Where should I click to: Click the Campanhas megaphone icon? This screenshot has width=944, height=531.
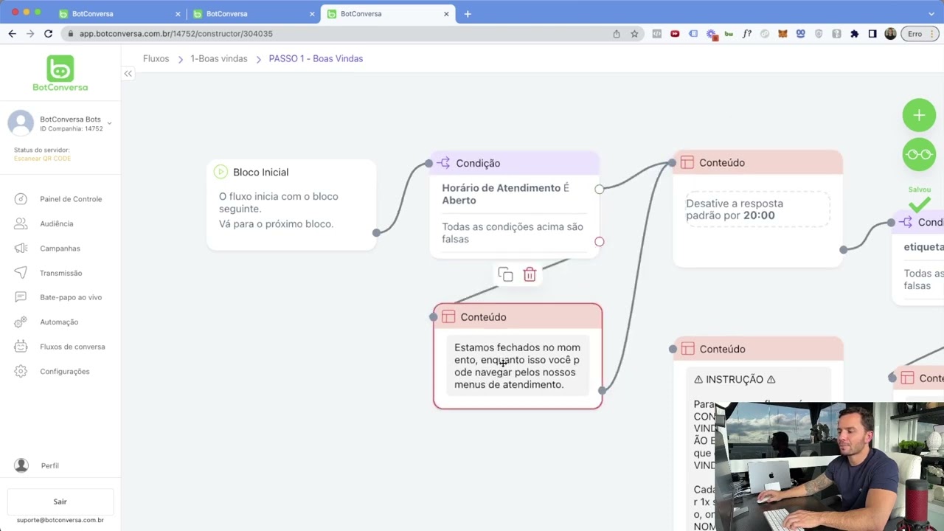[x=21, y=249]
